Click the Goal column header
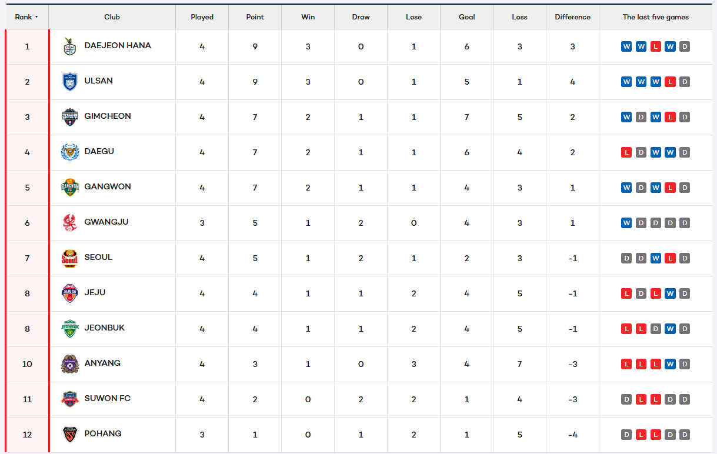717x454 pixels. [466, 17]
